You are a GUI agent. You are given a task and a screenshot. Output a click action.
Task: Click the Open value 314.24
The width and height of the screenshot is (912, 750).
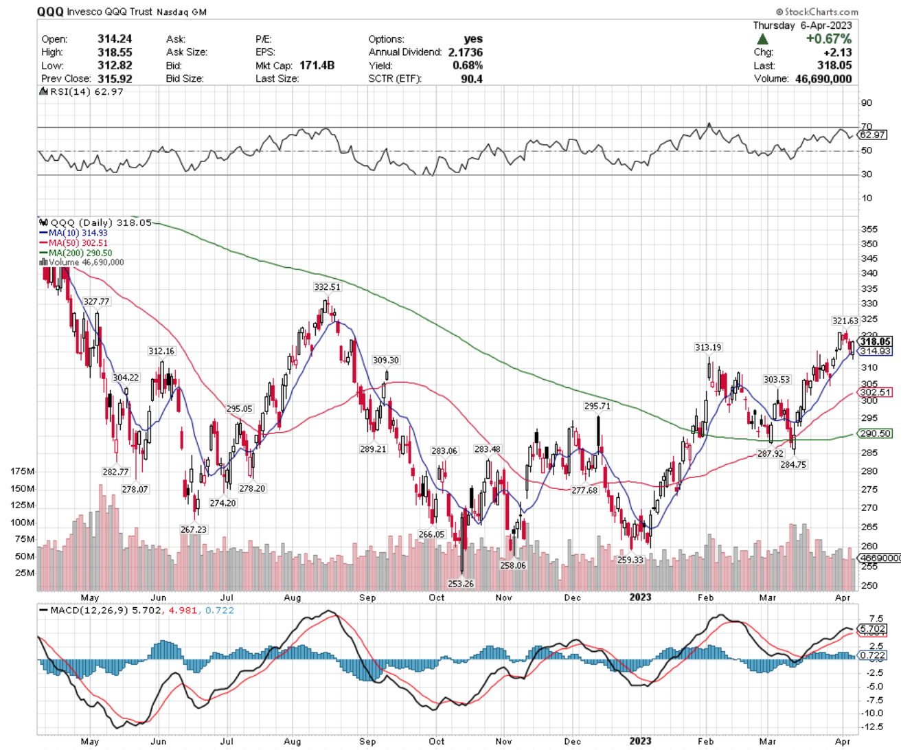pyautogui.click(x=115, y=39)
